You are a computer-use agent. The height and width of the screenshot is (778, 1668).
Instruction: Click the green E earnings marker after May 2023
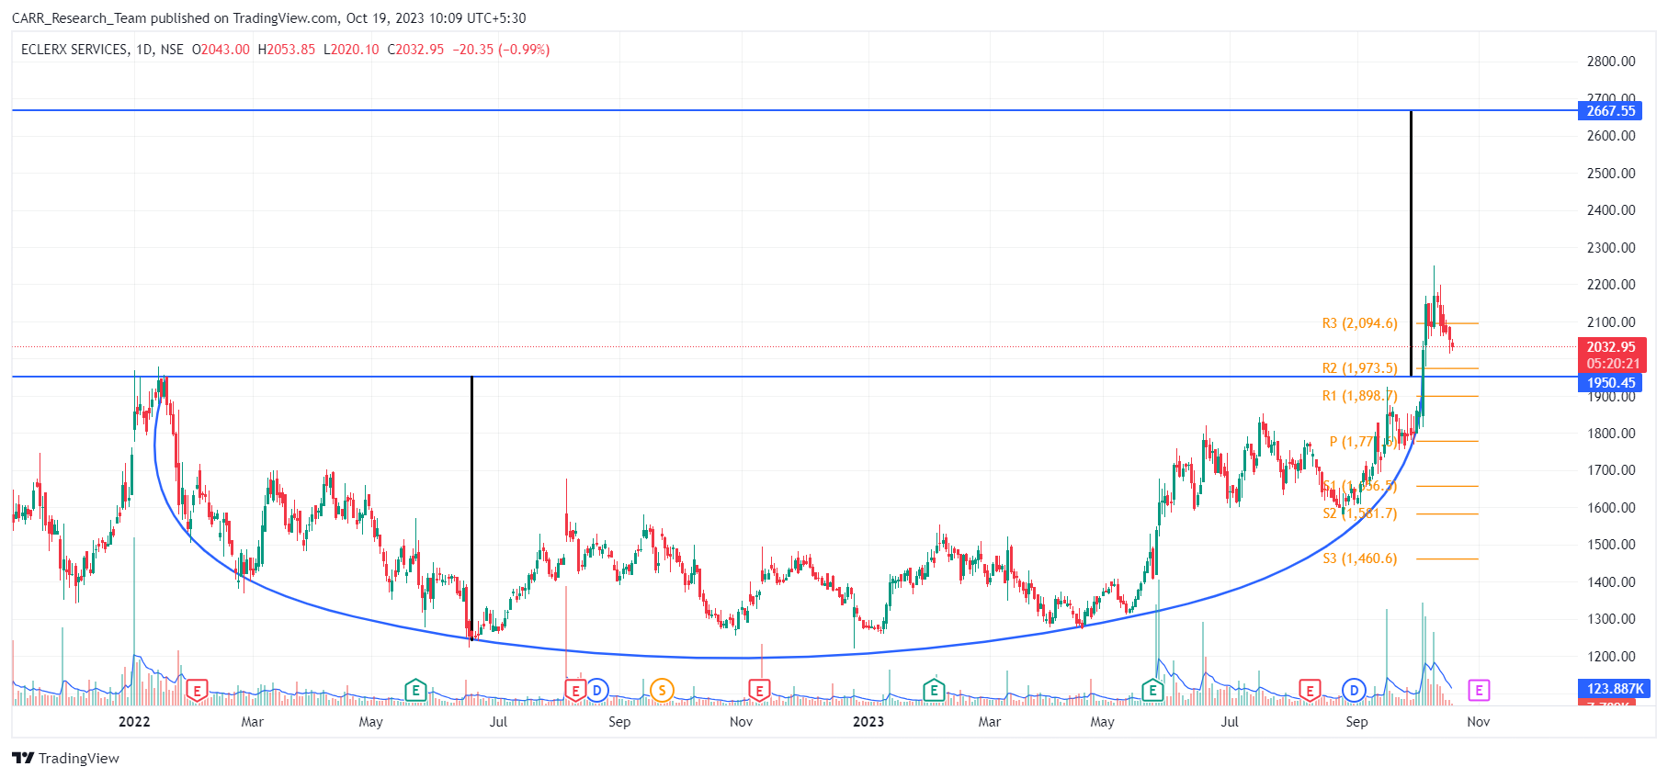1152,690
